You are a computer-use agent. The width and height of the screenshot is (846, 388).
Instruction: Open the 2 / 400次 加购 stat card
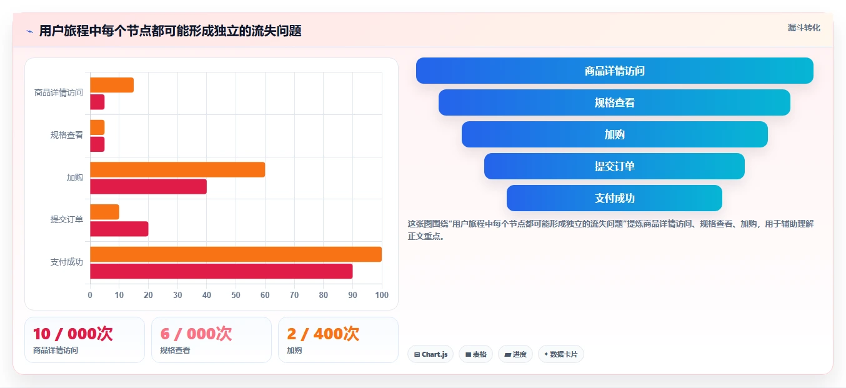[338, 340]
